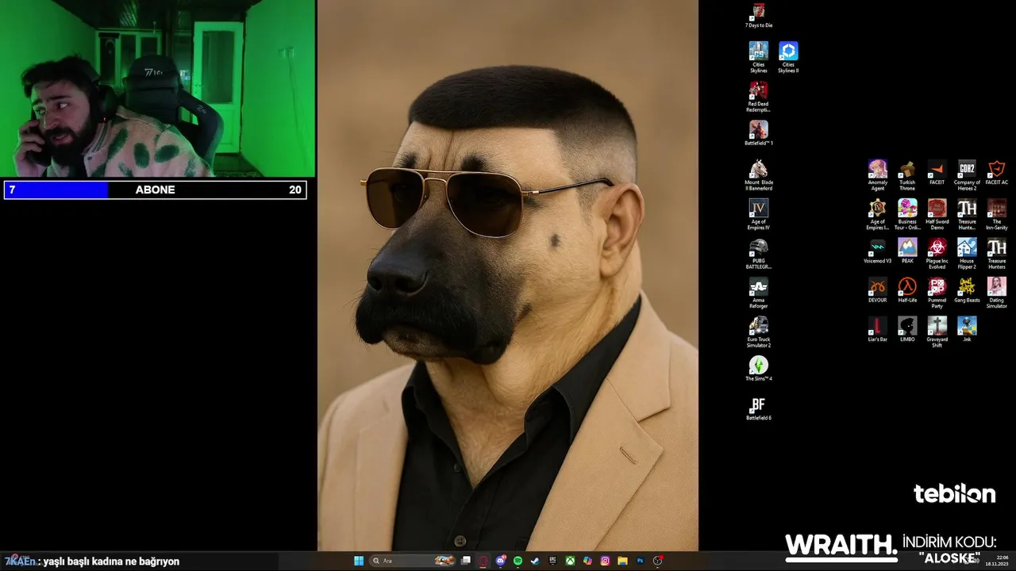Launch the FACEIT desktop shortcut

click(x=937, y=172)
